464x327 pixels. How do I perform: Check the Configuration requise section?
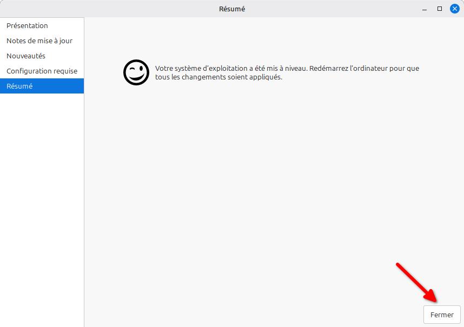[x=42, y=71]
